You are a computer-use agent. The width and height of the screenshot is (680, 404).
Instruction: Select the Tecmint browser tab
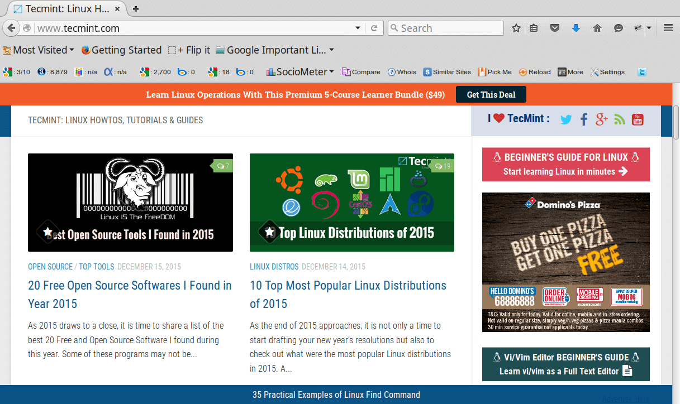point(67,9)
